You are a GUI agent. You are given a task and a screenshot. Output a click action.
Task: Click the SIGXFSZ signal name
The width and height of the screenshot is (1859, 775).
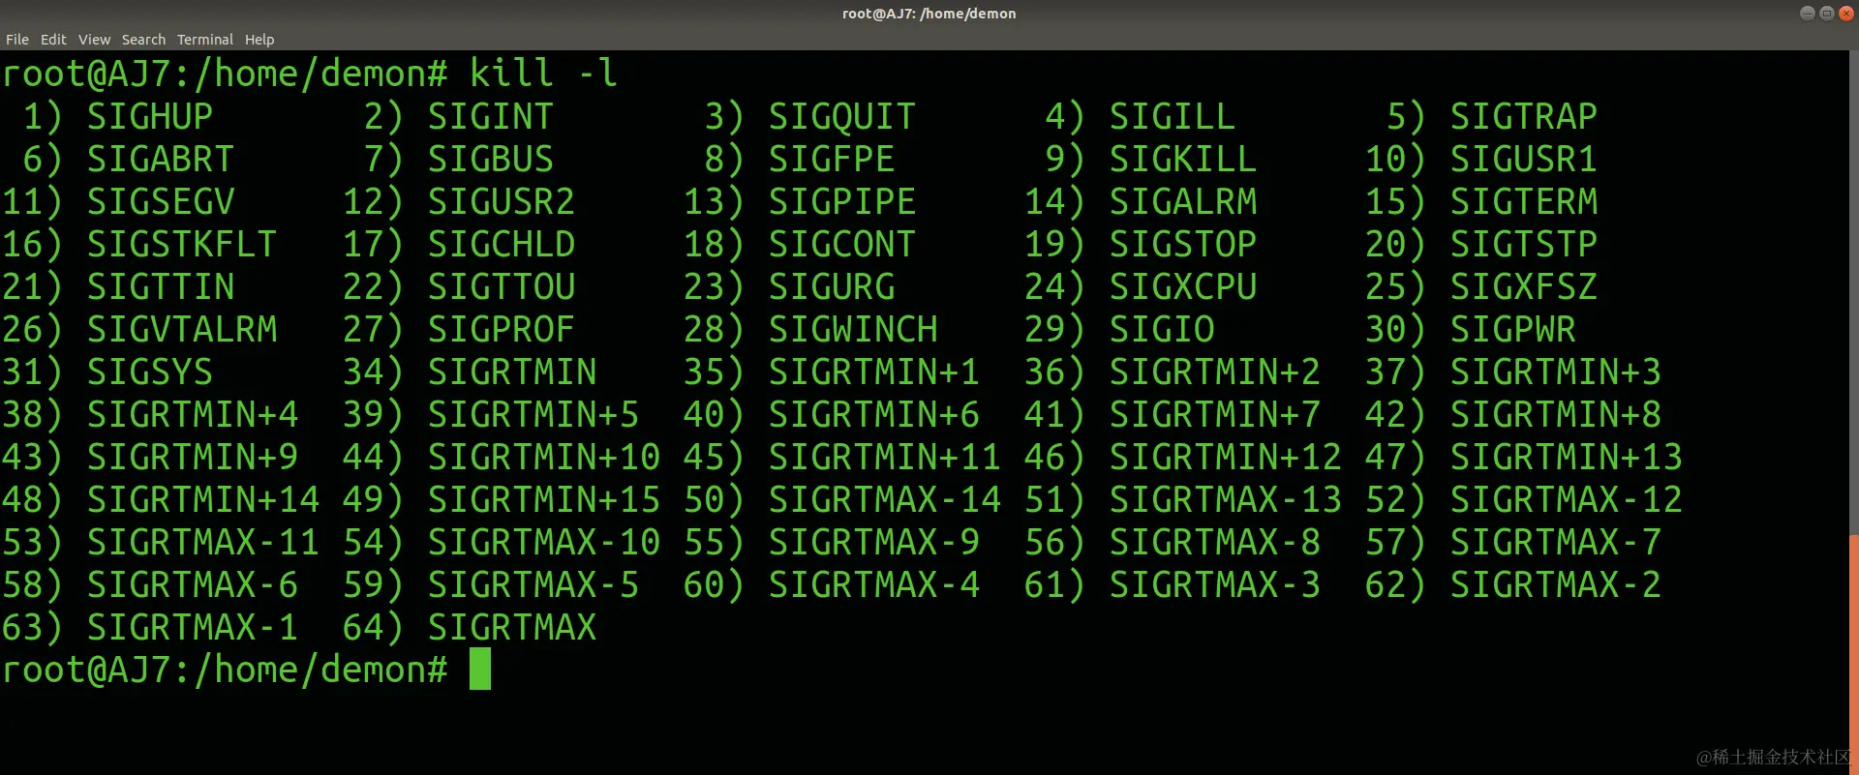coord(1523,286)
